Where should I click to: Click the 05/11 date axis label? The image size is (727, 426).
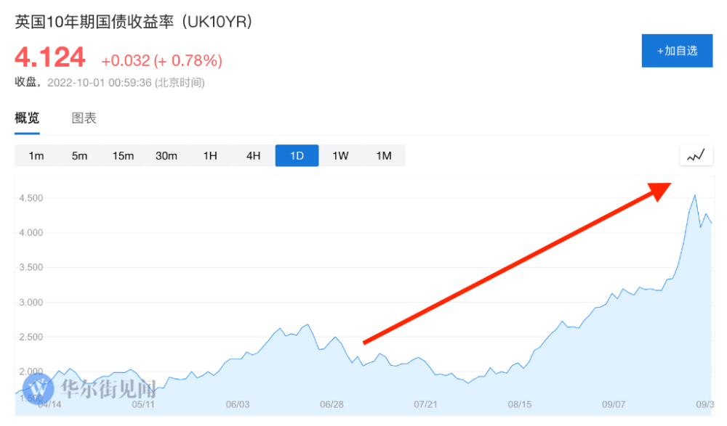pyautogui.click(x=142, y=405)
